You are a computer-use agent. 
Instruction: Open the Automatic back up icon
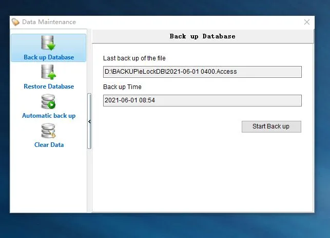click(48, 101)
